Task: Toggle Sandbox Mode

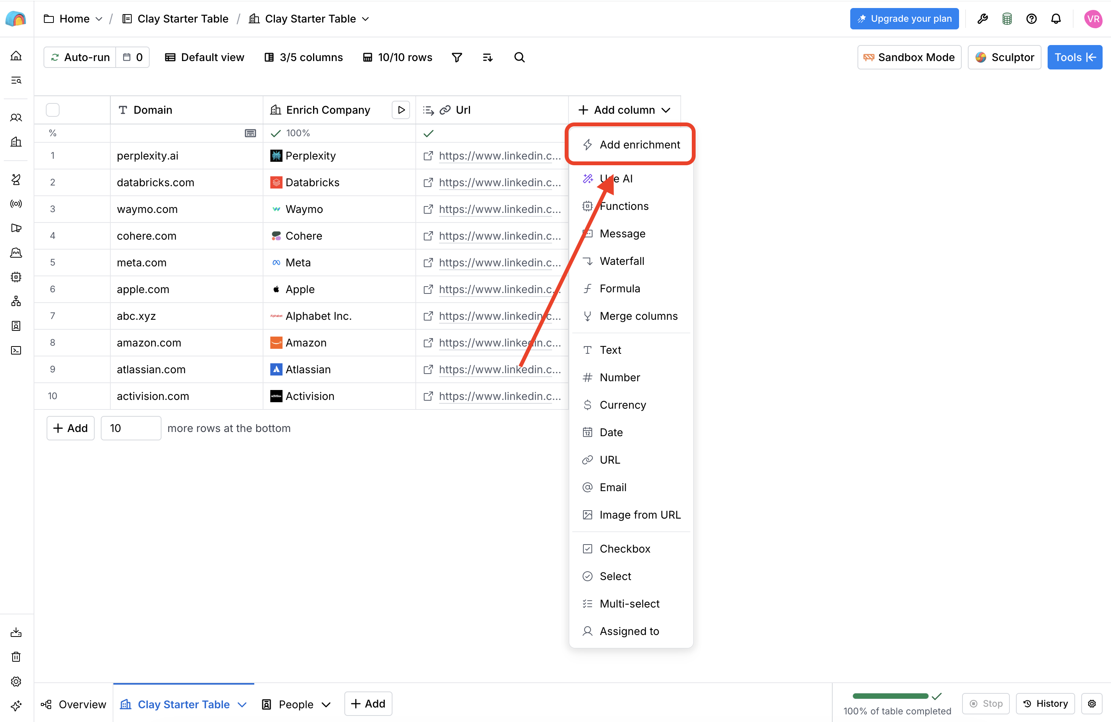Action: pos(909,57)
